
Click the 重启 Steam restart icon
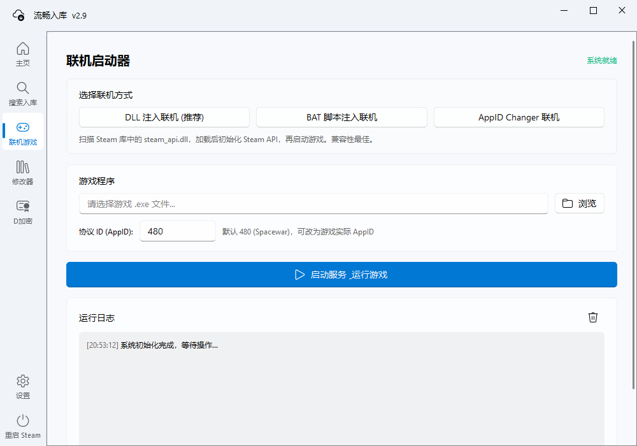[x=22, y=421]
